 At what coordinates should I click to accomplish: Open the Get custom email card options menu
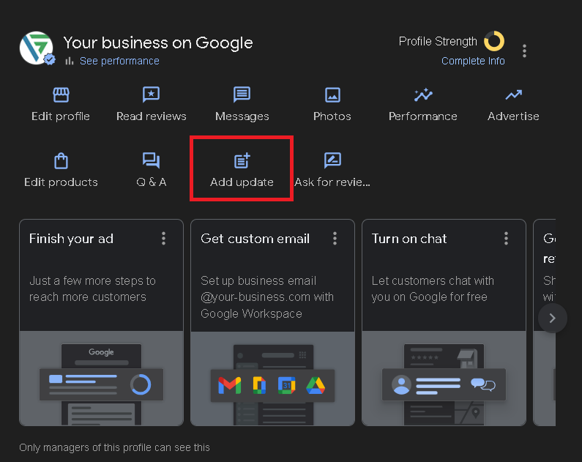(335, 239)
